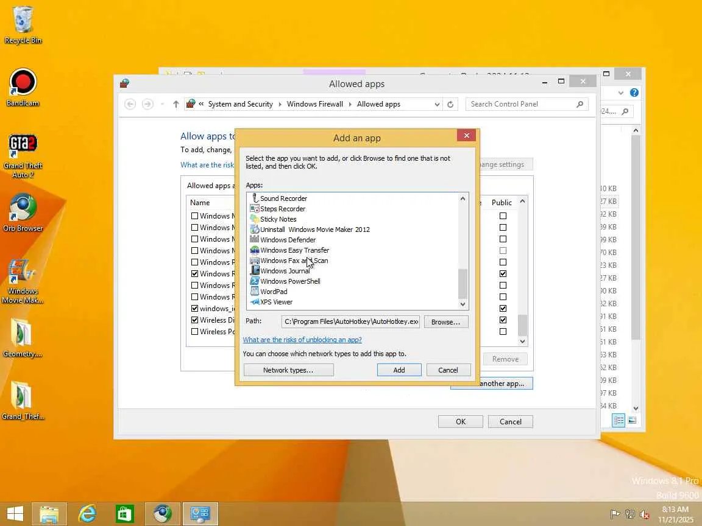
Task: Enable Public checkbox for Wireless Po… row
Action: click(x=503, y=331)
